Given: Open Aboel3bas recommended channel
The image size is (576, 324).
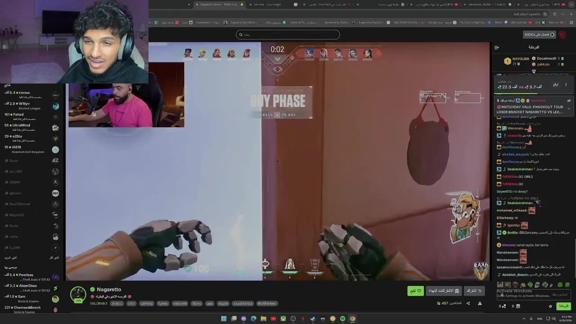Looking at the screenshot, I should pos(31,288).
